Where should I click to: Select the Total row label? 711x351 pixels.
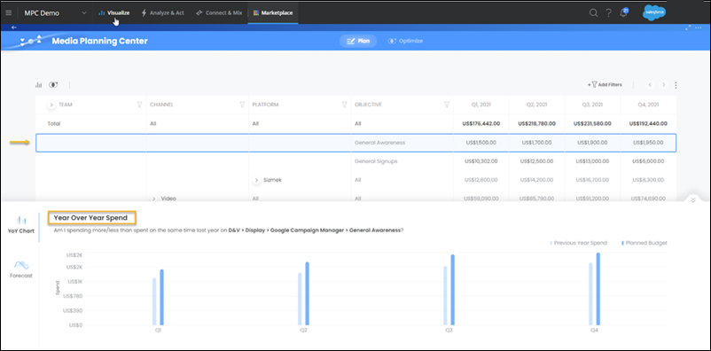point(54,123)
